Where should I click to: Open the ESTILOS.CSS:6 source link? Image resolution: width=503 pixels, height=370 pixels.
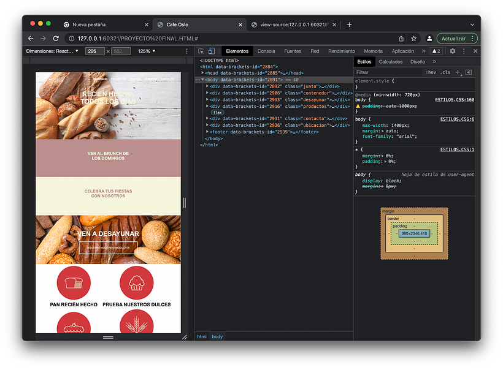[x=457, y=119]
